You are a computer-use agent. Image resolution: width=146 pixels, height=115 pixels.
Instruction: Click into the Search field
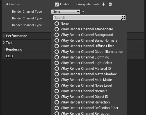87,18
